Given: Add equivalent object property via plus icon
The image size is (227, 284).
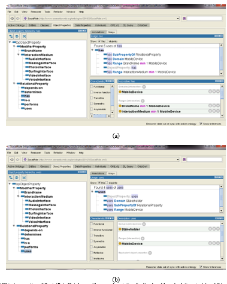Looking at the screenshot, I should [150, 253].
